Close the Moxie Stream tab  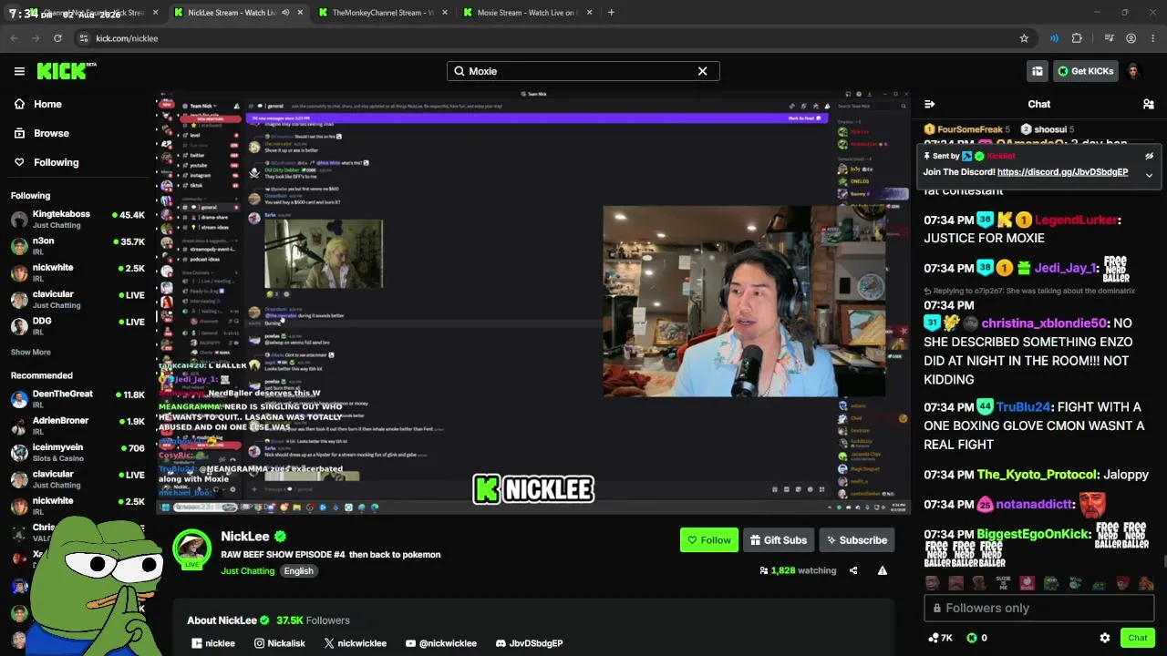click(589, 13)
